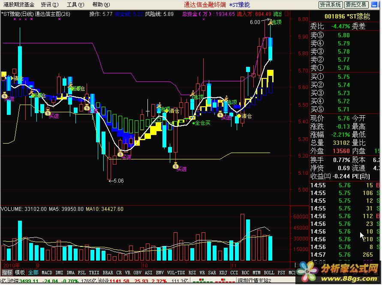Click the 买⑤ 5.71 bid row
Image resolution: width=382 pixels, height=285 pixels.
[345, 109]
